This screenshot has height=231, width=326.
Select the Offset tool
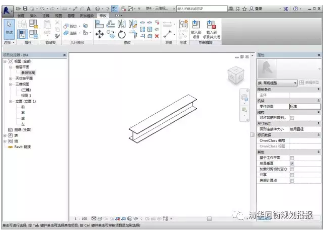[x=111, y=24]
